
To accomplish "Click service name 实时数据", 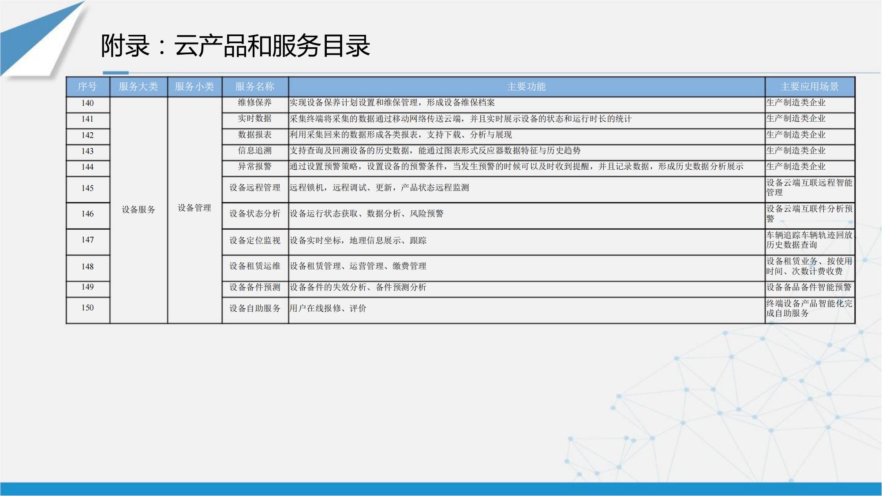I will click(x=255, y=119).
